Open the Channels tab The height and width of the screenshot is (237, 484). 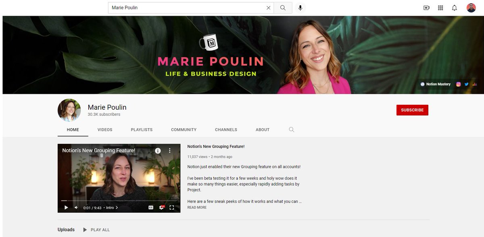[226, 130]
